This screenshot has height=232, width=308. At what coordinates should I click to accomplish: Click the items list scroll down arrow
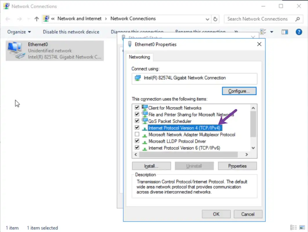tap(253, 148)
